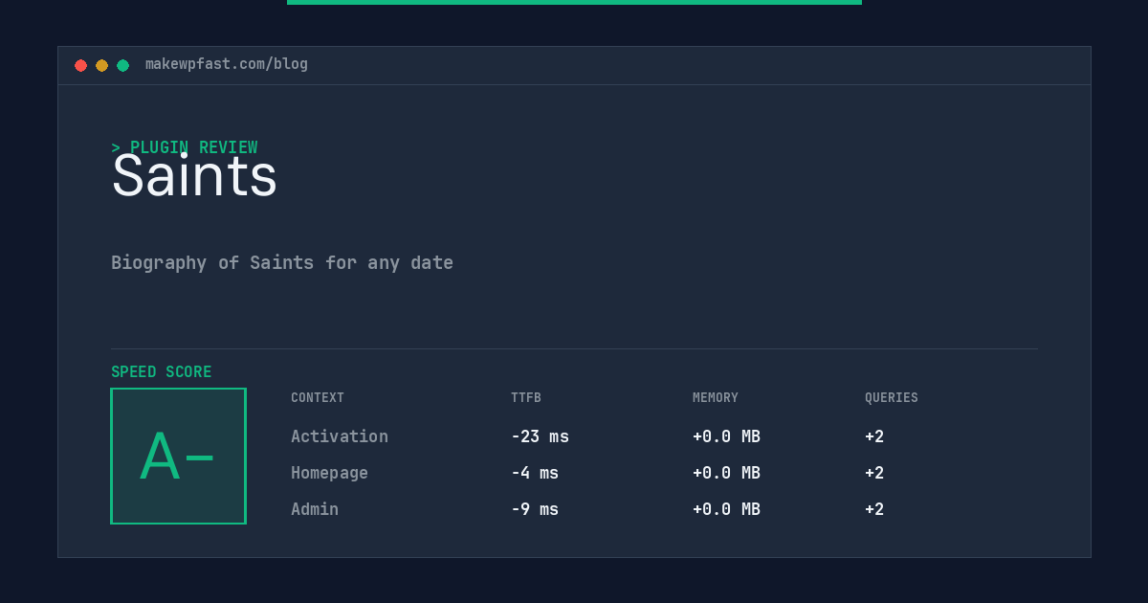Screen dimensions: 1148x603
Task: Click the Admin row memory value
Action: coord(726,509)
